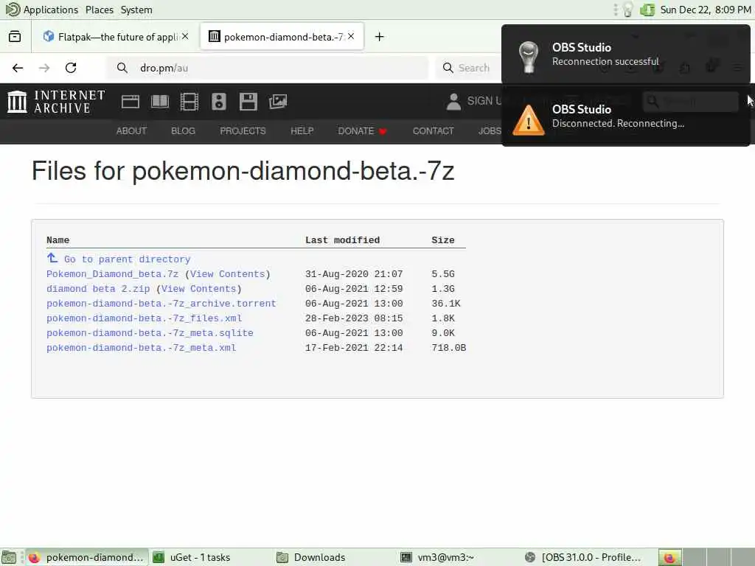Open the Images icon
This screenshot has height=566, width=755.
(278, 102)
